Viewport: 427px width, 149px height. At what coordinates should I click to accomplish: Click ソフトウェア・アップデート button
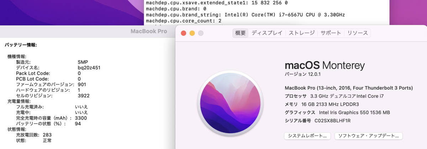click(x=369, y=136)
